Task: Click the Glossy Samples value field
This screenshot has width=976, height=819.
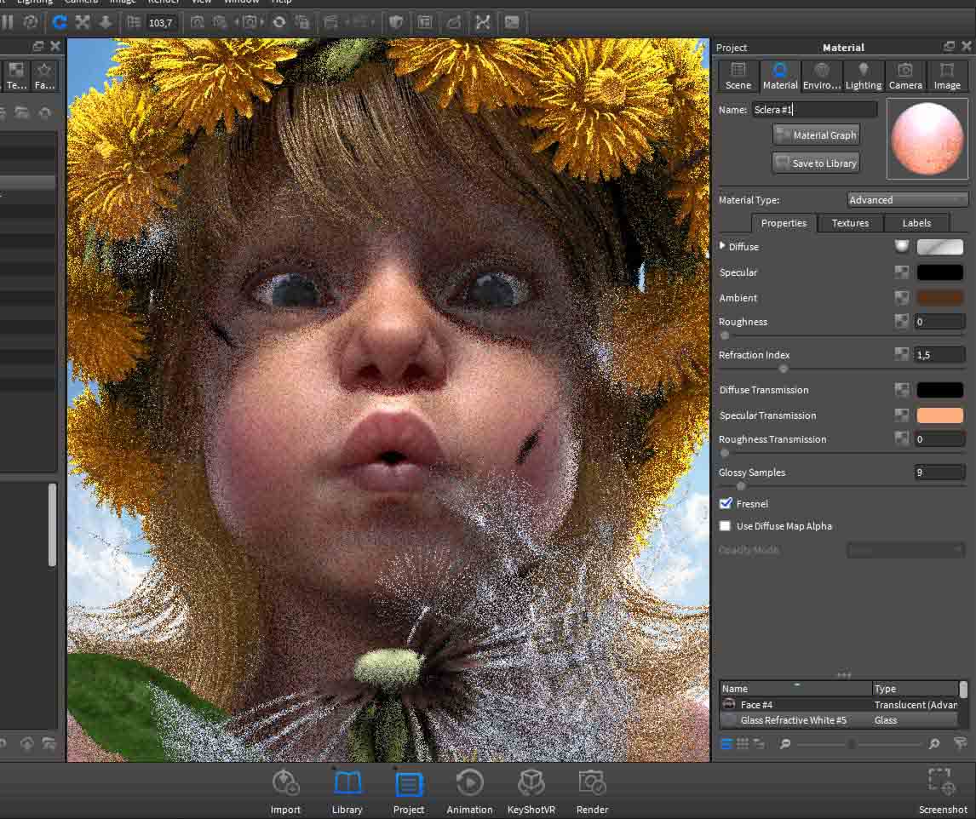Action: [x=939, y=472]
